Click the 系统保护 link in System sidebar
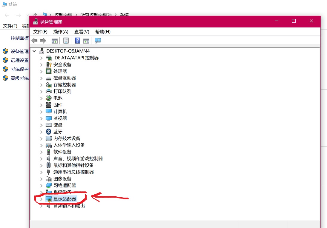The image size is (327, 228). point(20,70)
